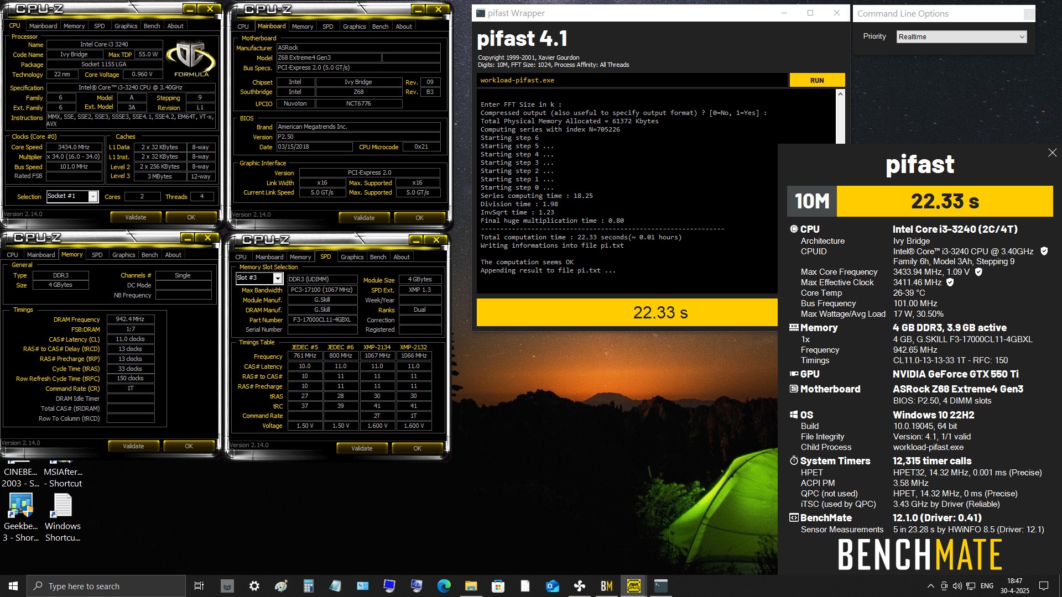Click the XMP-2134 column header in Timings Table

(x=377, y=347)
